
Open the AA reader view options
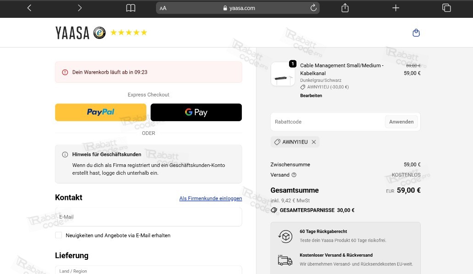coord(163,8)
